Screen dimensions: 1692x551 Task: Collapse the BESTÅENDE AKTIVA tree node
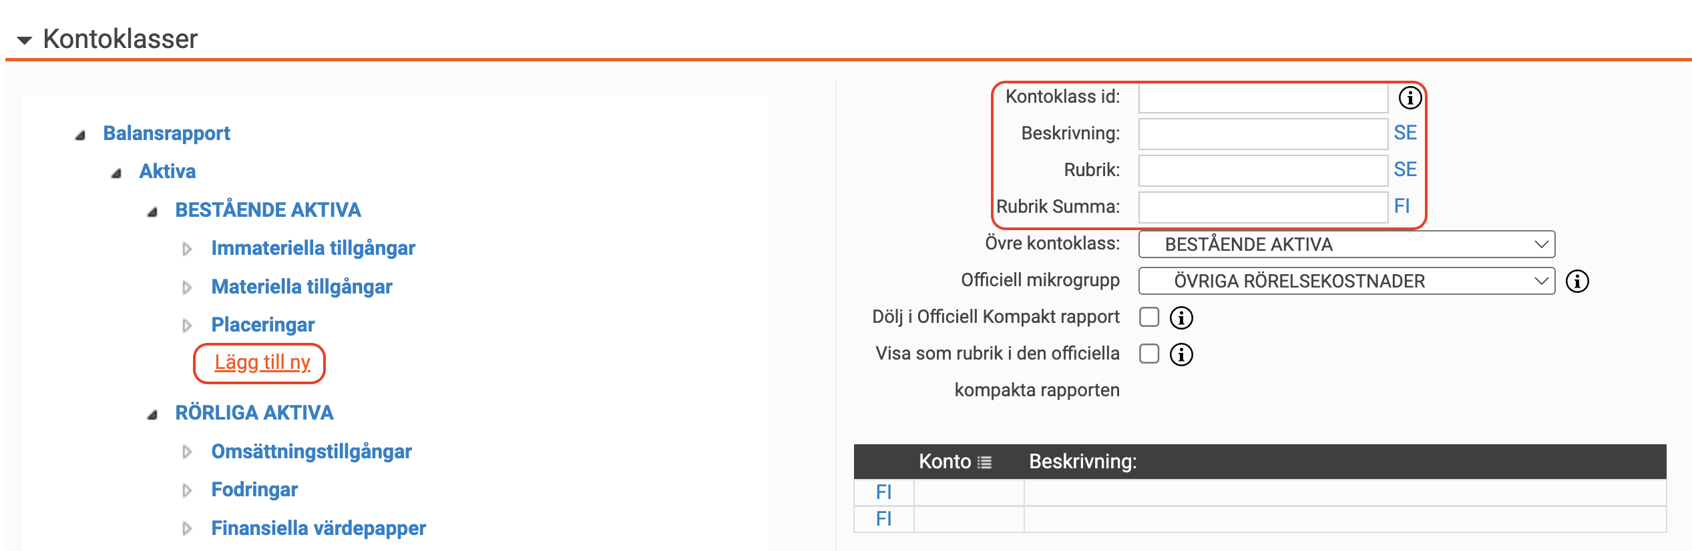(x=152, y=211)
